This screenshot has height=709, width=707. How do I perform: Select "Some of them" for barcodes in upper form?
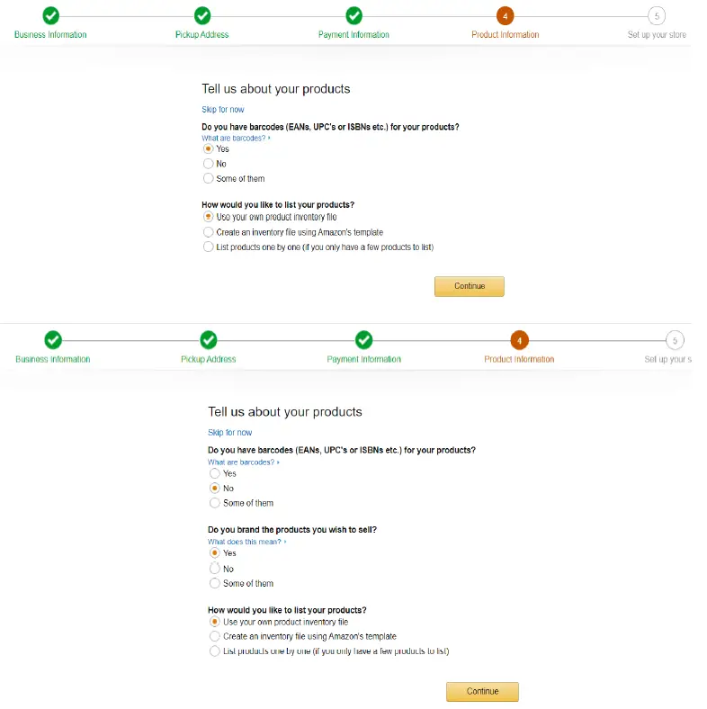pyautogui.click(x=209, y=179)
